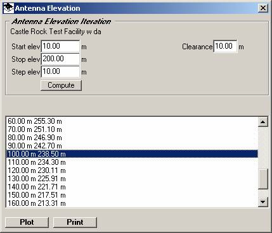Click the results list scroll up arrow
Viewport: 272px width, 233px height.
coord(263,122)
